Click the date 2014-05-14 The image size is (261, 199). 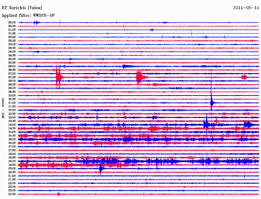(x=246, y=8)
